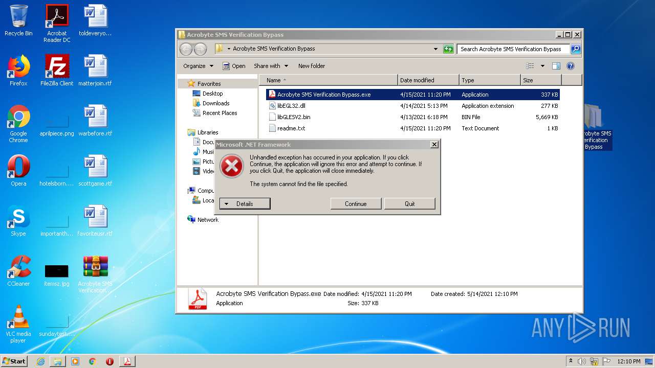
Task: Sort by Date modified column
Action: pyautogui.click(x=428, y=80)
